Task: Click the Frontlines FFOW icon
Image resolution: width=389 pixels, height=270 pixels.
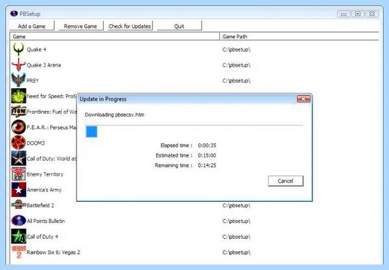Action: [19, 112]
